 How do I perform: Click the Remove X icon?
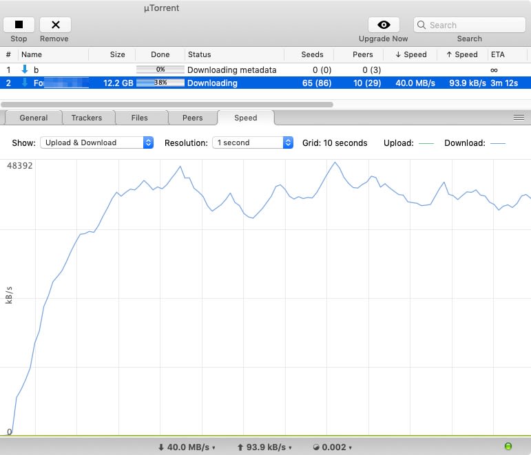pos(56,25)
